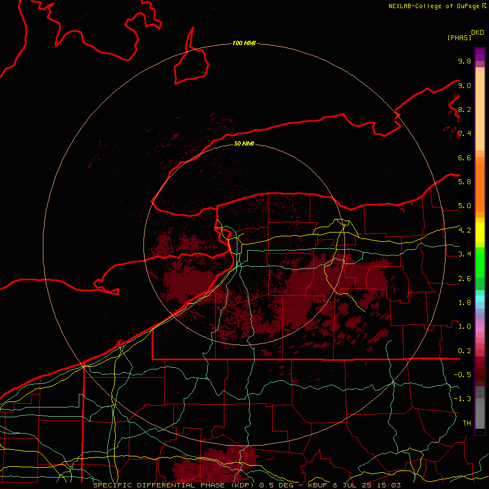
Task: Click the 50 NMI range ring label
Action: pos(244,143)
